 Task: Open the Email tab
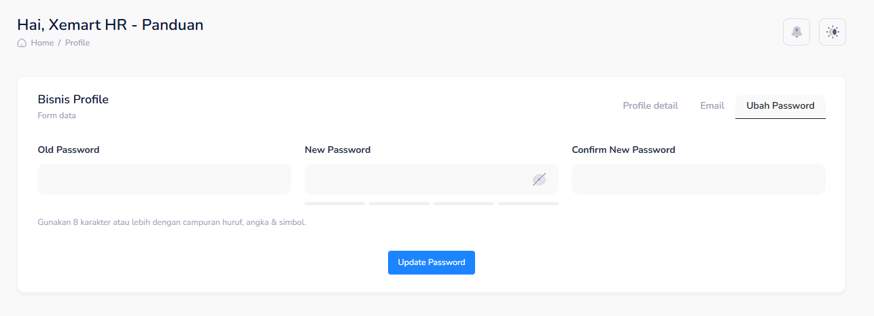pos(712,105)
